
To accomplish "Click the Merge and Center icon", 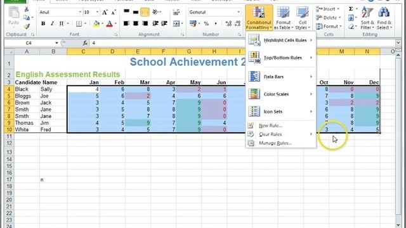I will click(176, 23).
